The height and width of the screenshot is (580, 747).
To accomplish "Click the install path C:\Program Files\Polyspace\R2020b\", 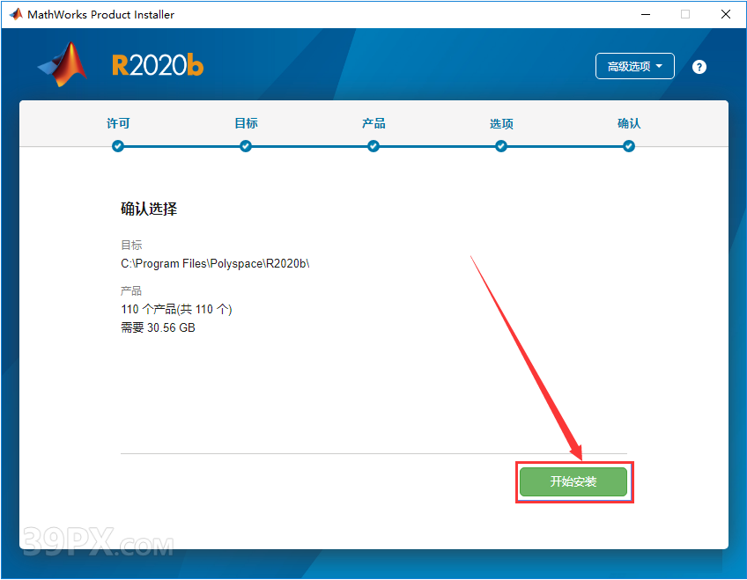I will [215, 263].
